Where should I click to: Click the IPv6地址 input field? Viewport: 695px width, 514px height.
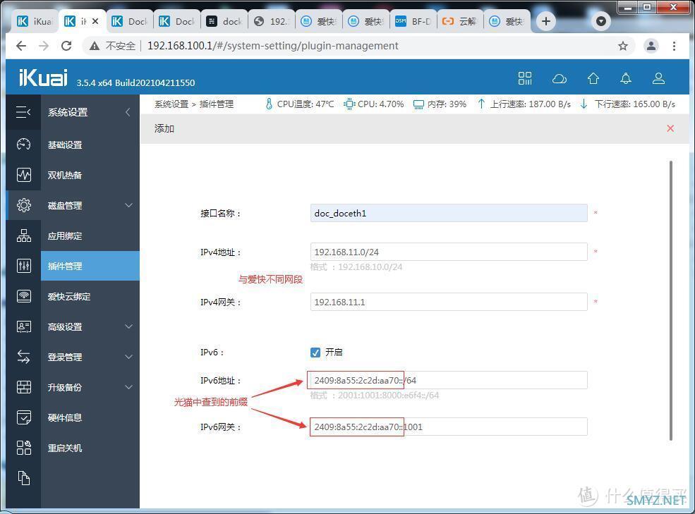449,380
